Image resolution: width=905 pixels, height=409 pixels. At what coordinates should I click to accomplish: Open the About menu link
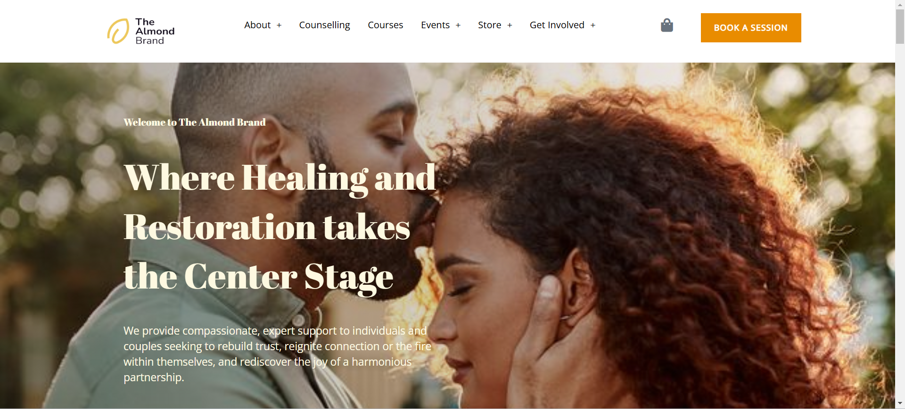coord(257,25)
